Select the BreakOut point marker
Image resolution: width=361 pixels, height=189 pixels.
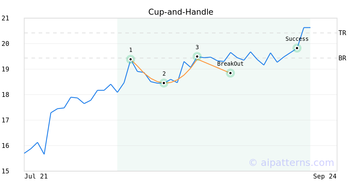[230, 73]
